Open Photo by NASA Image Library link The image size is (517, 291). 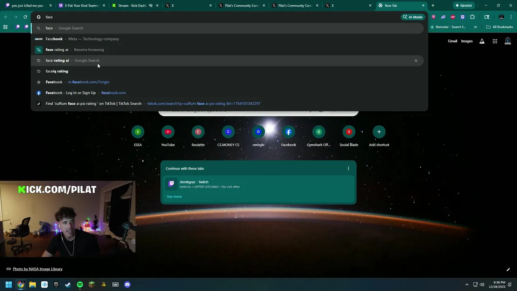pos(38,269)
